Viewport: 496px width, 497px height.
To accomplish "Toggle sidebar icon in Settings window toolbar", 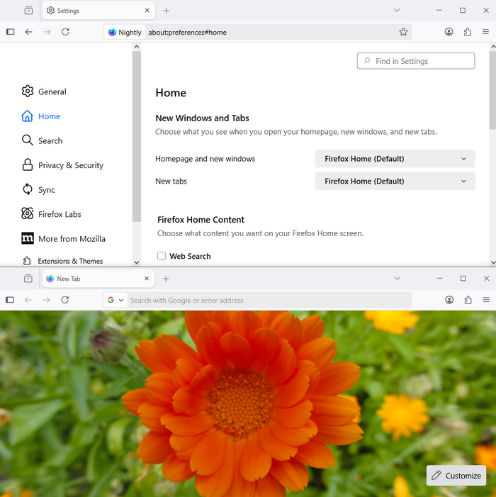I will click(10, 32).
